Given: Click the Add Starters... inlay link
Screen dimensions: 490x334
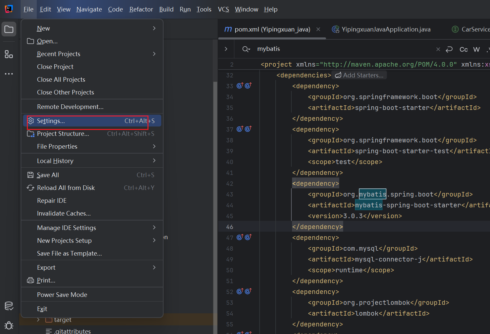Looking at the screenshot, I should click(x=359, y=75).
